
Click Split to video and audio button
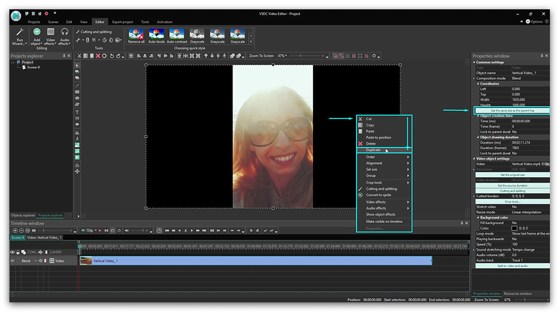[x=513, y=266]
